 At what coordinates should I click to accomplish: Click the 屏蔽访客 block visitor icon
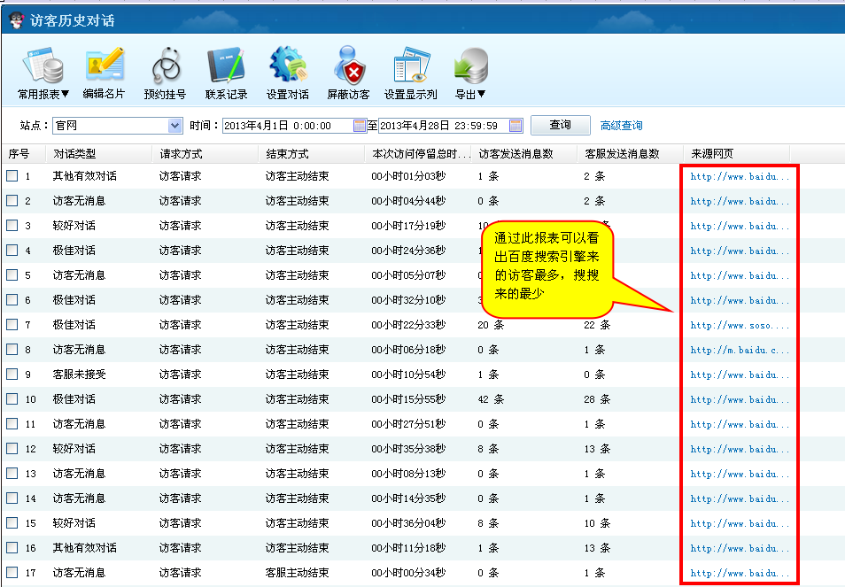click(348, 67)
